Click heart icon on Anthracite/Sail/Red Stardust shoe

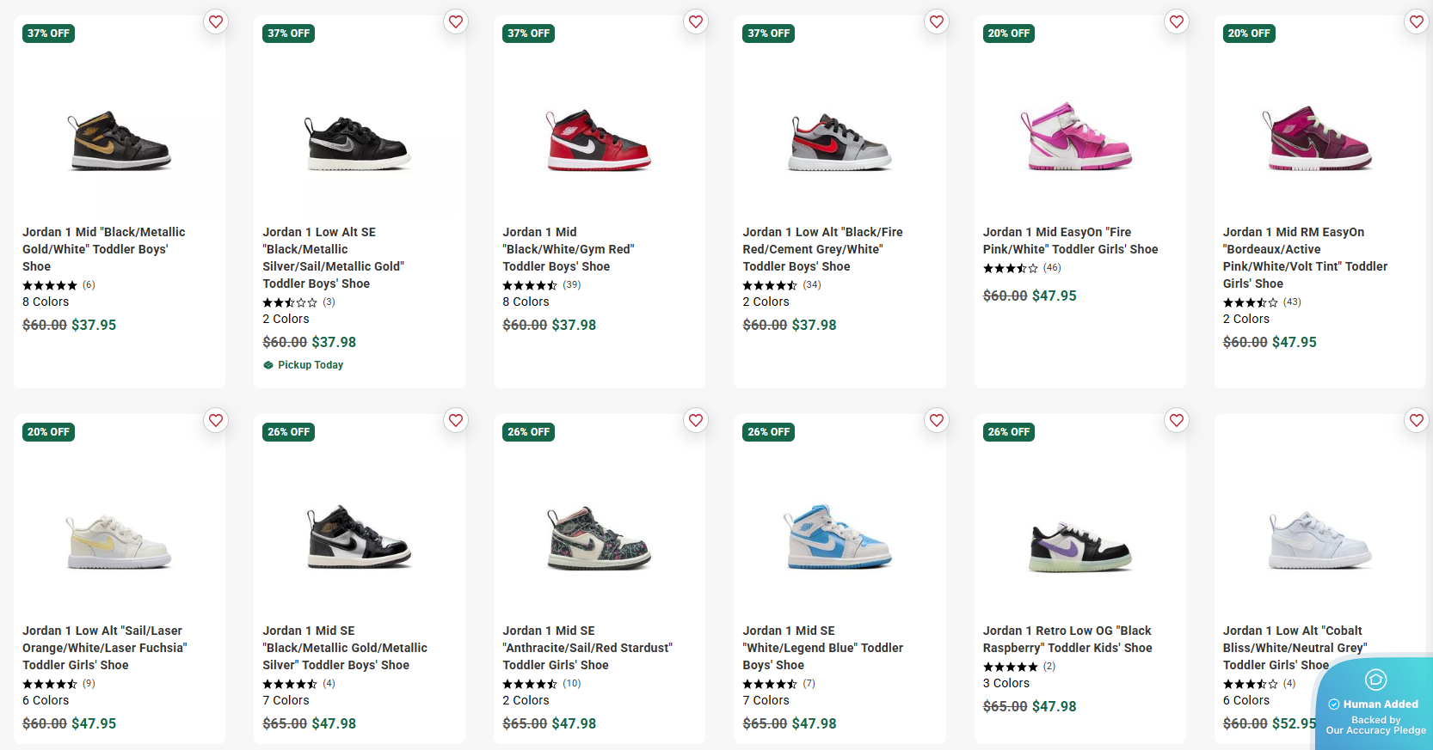coord(696,420)
